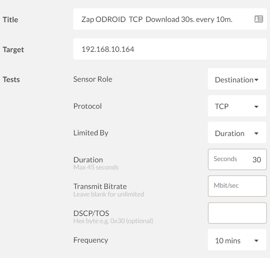This screenshot has height=258, width=270.
Task: Open the Limited By dropdown showing Duration
Action: pos(237,133)
